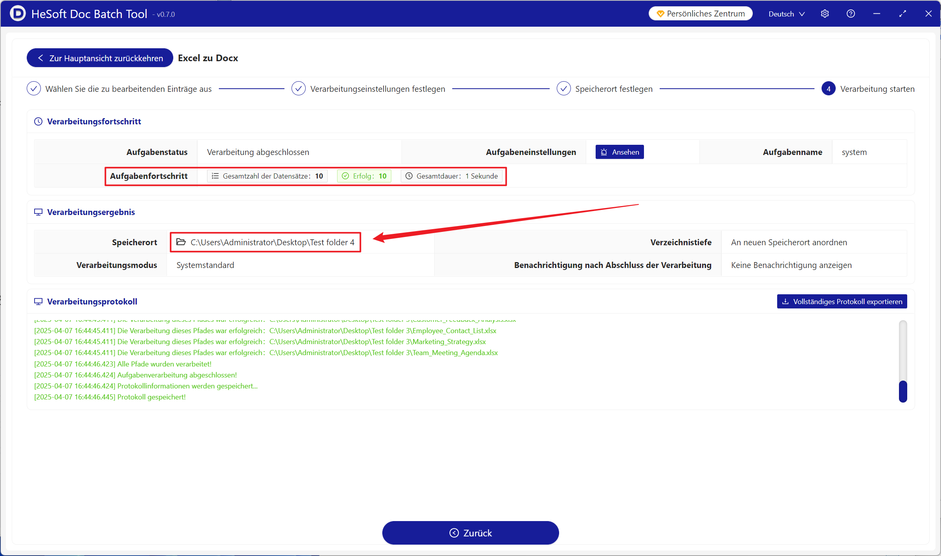This screenshot has width=941, height=556.
Task: Click 'Gesamtdauer: 1 Sekunde' badge
Action: click(x=451, y=176)
